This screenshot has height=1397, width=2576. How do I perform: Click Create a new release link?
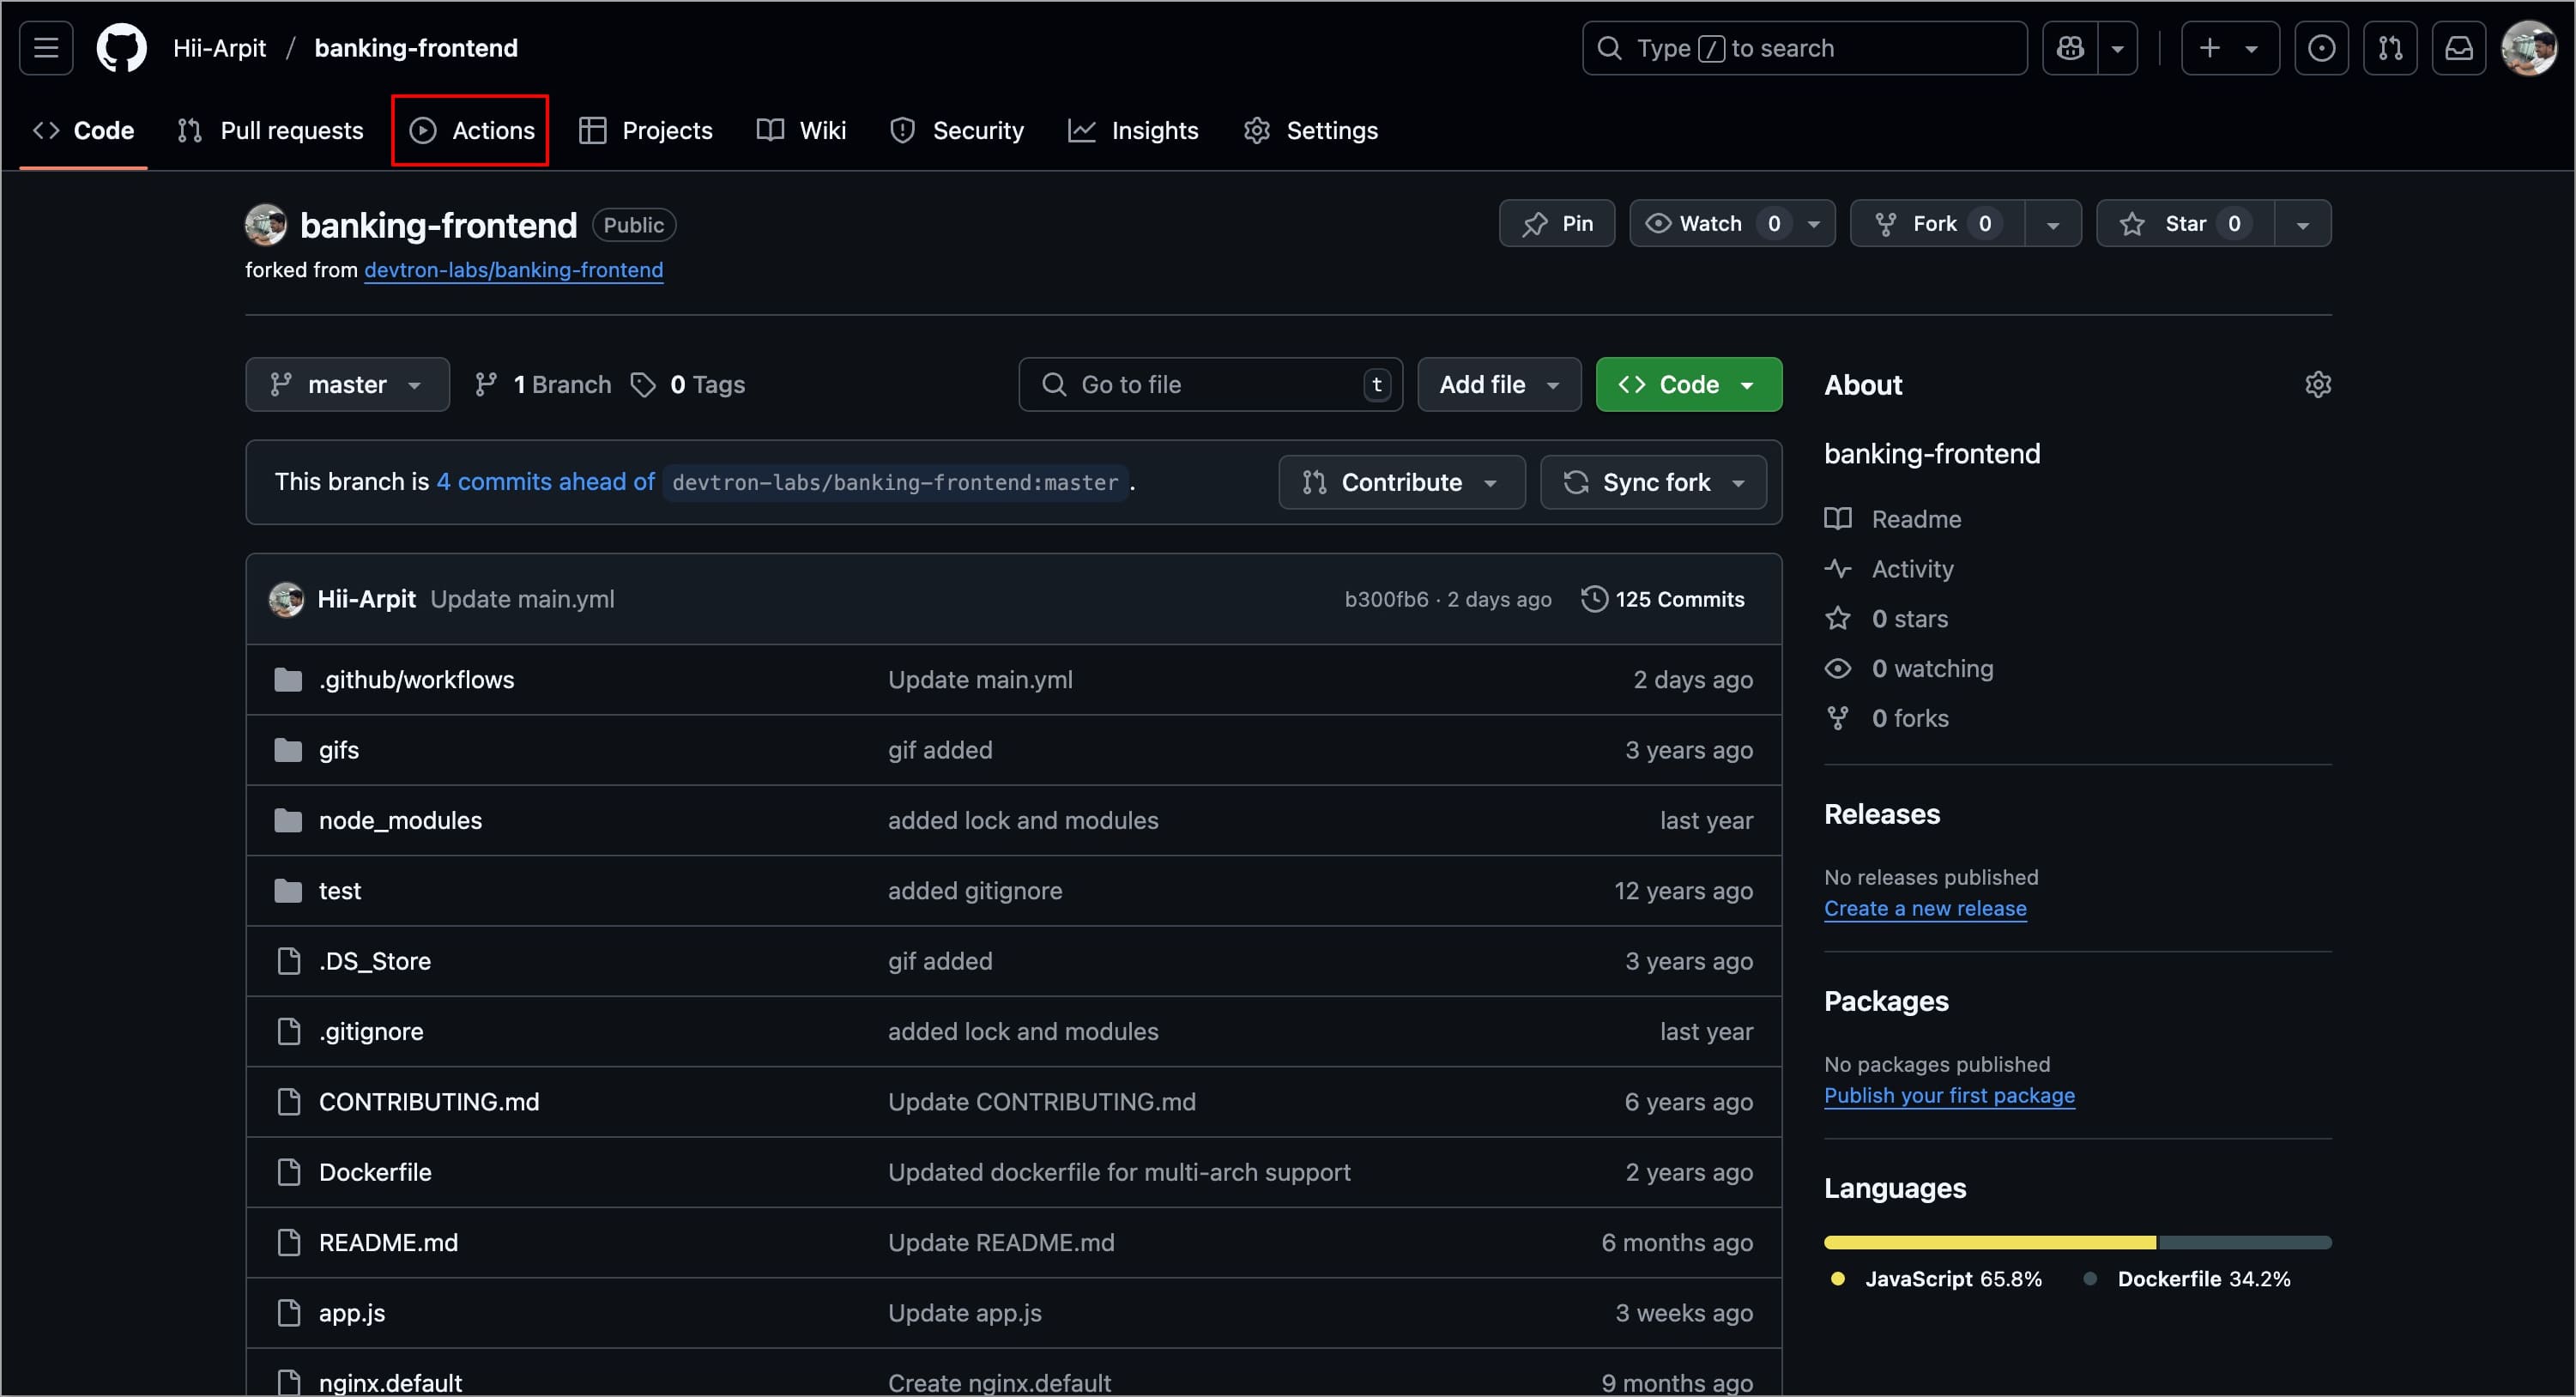(x=1924, y=909)
